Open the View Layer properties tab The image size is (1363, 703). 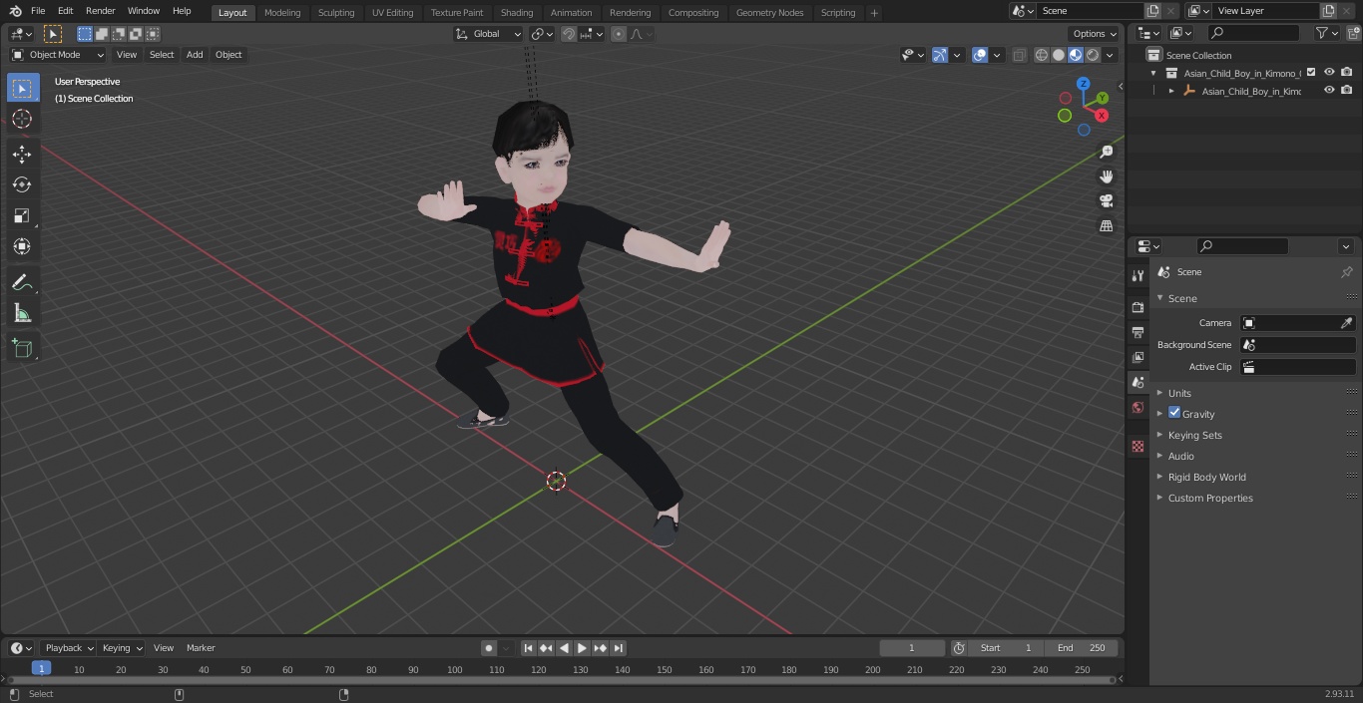coord(1137,357)
